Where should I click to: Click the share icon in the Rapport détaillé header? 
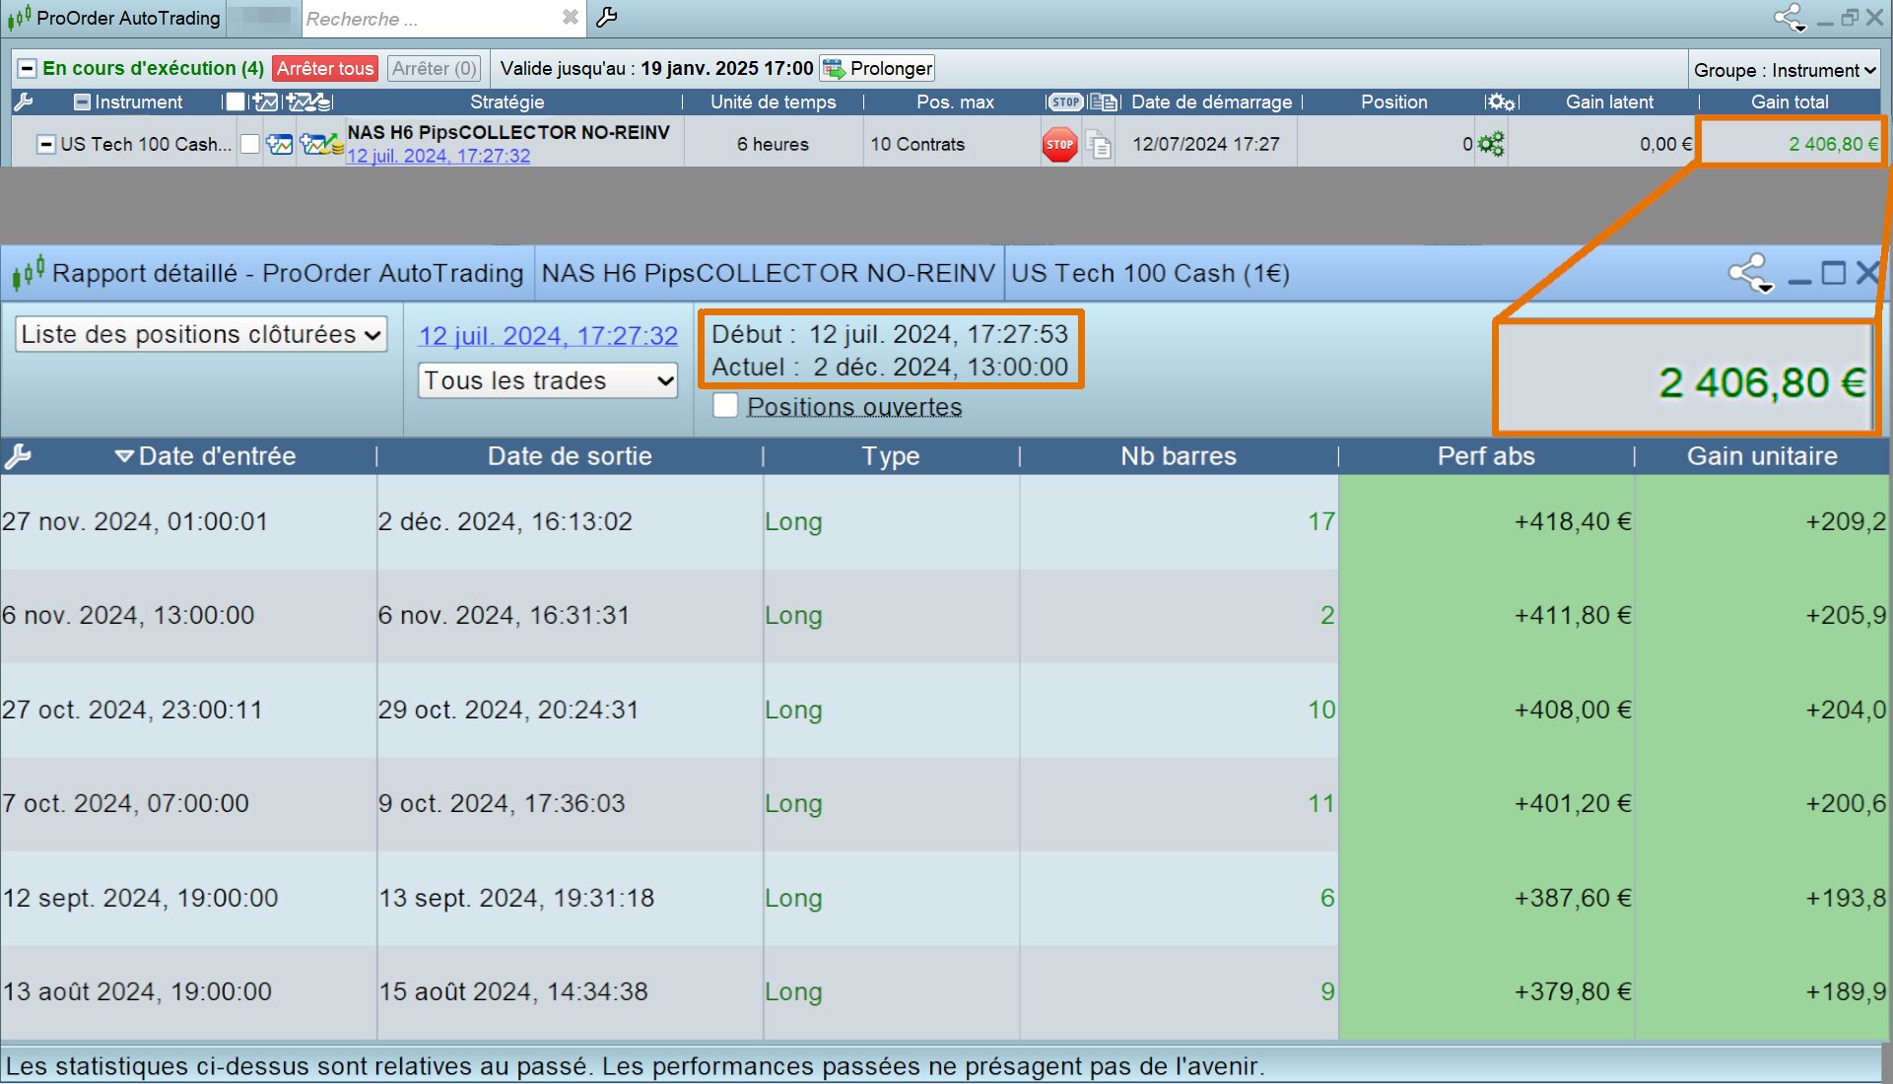(x=1750, y=273)
